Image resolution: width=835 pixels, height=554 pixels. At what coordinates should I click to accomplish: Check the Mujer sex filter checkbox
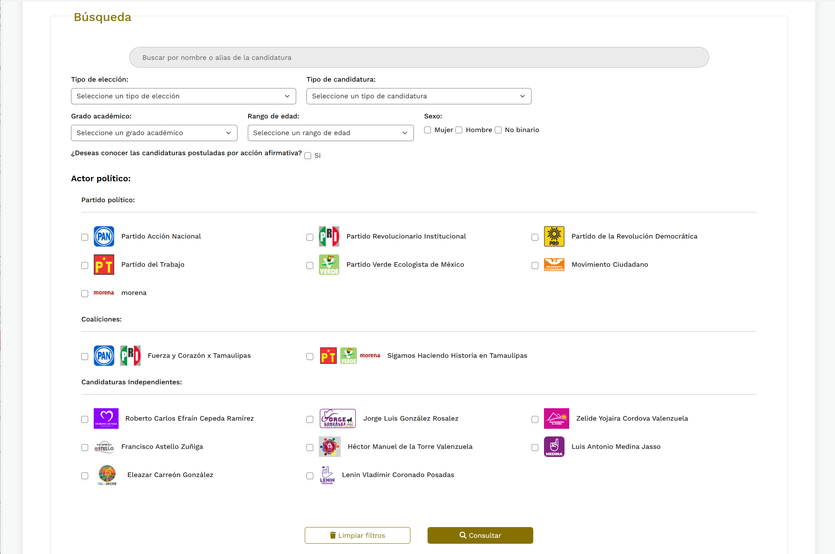click(x=428, y=130)
